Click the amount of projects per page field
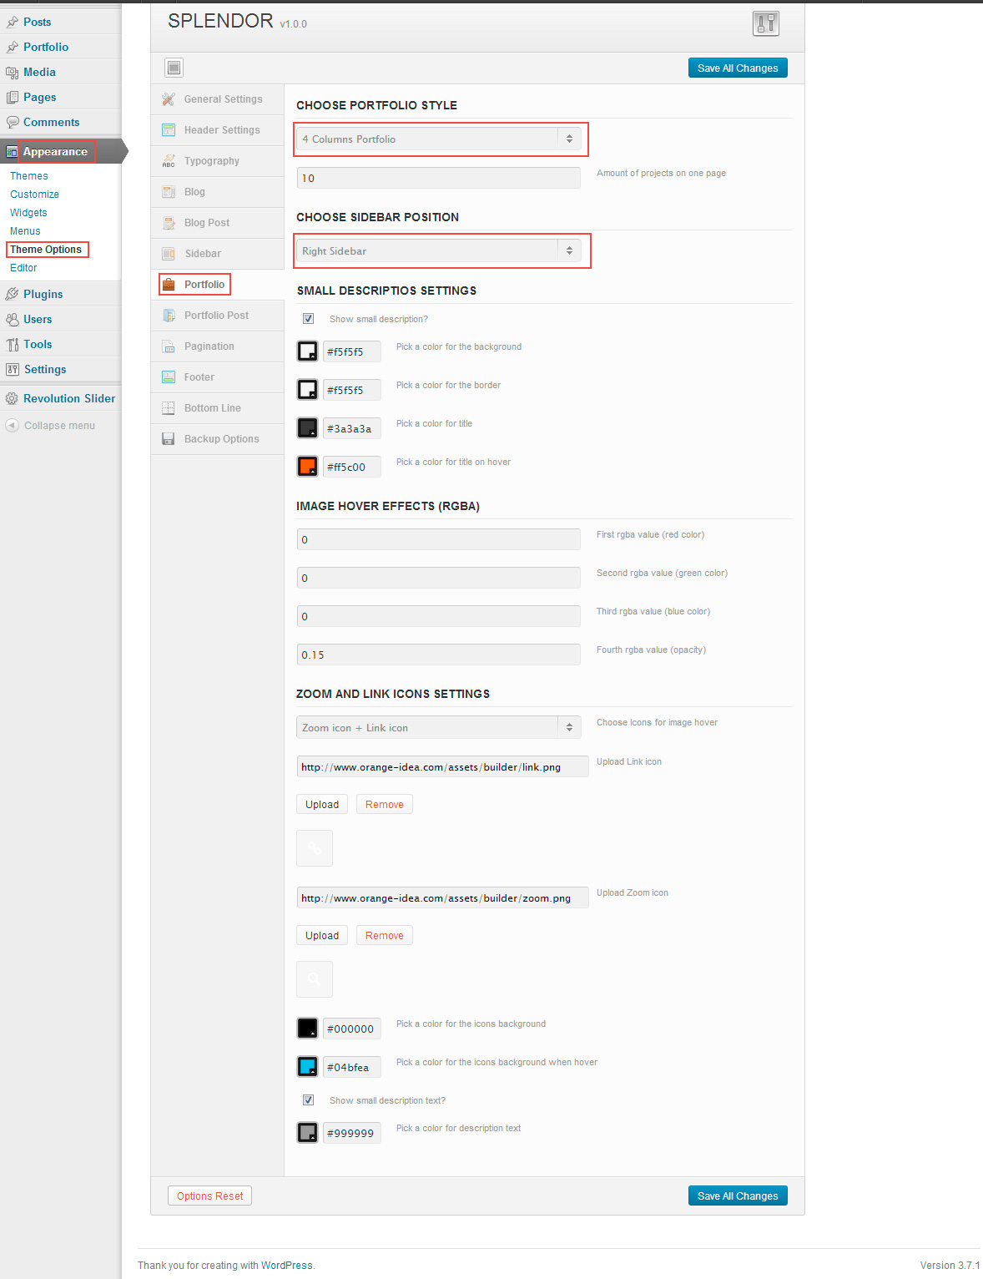This screenshot has height=1279, width=983. (x=438, y=178)
